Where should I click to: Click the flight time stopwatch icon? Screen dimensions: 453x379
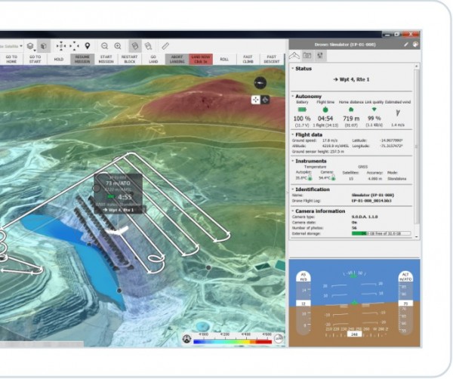[x=325, y=109]
